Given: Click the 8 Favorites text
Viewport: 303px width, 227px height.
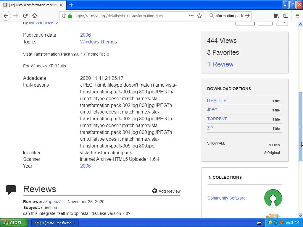Looking at the screenshot, I should click(223, 52).
